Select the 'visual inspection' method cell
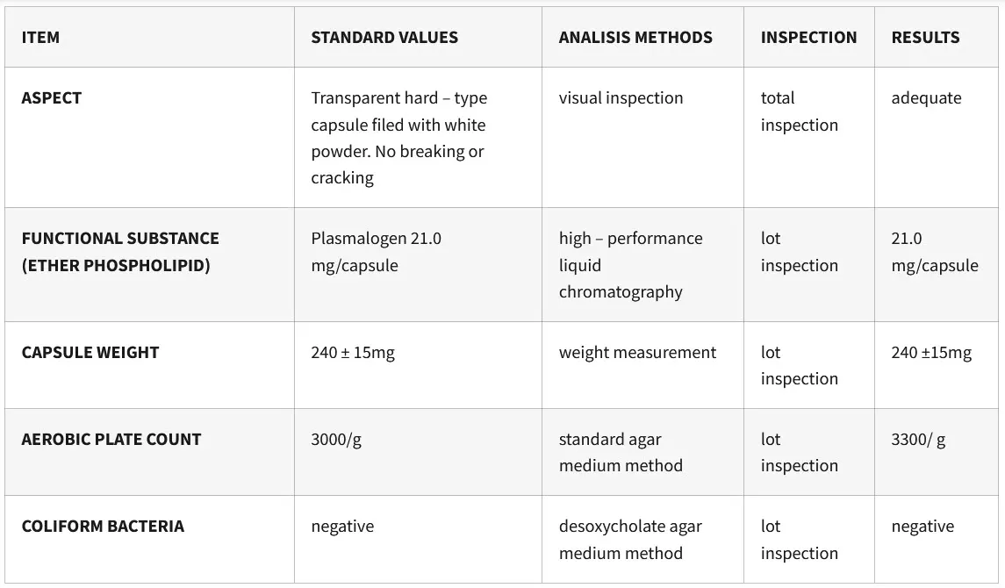The image size is (1005, 588). 621,98
